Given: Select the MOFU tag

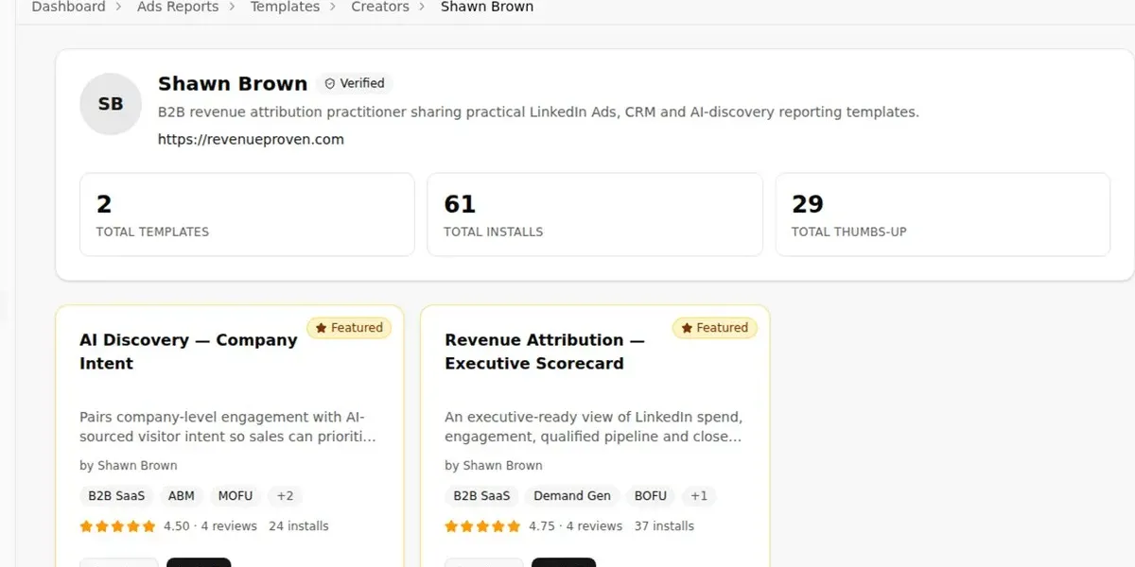Looking at the screenshot, I should click(236, 496).
